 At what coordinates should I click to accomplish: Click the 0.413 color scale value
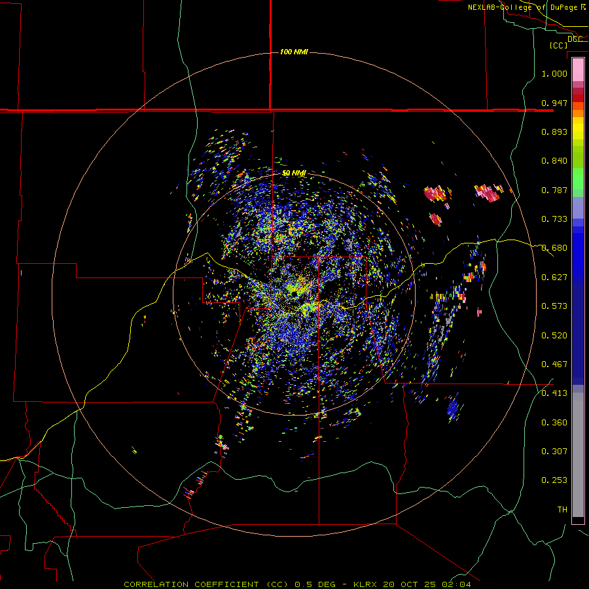click(554, 393)
